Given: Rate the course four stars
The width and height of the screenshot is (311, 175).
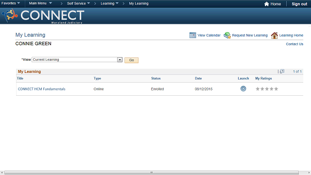Looking at the screenshot, I should point(272,88).
